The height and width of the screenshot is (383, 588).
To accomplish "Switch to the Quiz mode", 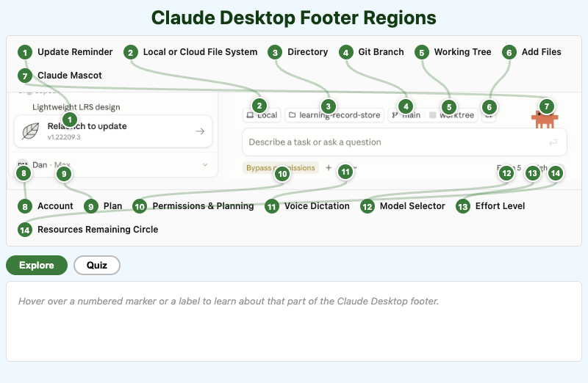I will [97, 265].
